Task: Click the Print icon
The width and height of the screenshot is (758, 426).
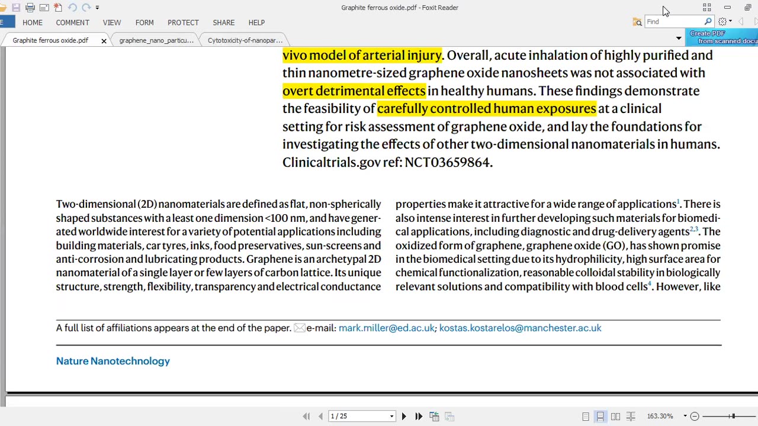Action: pos(30,8)
